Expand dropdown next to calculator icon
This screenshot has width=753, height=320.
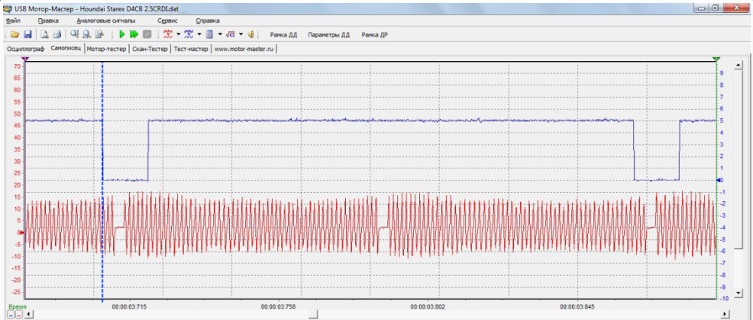coord(220,34)
